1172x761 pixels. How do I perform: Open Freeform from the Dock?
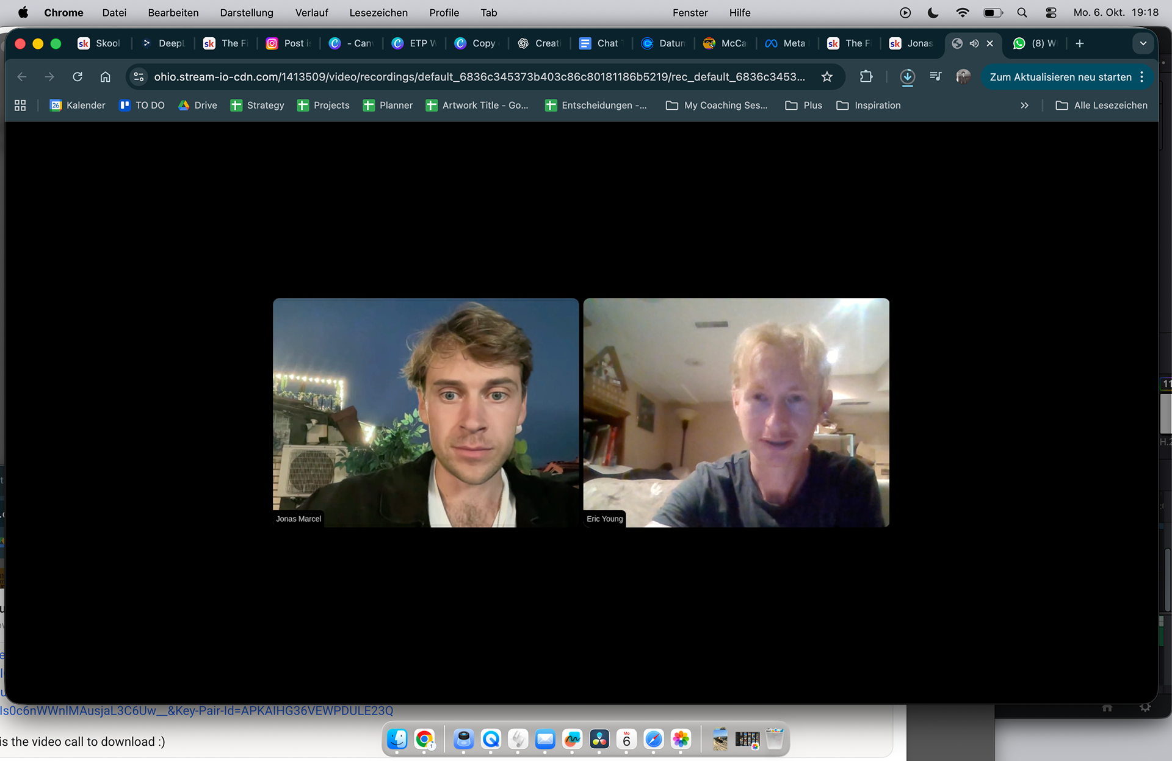[573, 739]
